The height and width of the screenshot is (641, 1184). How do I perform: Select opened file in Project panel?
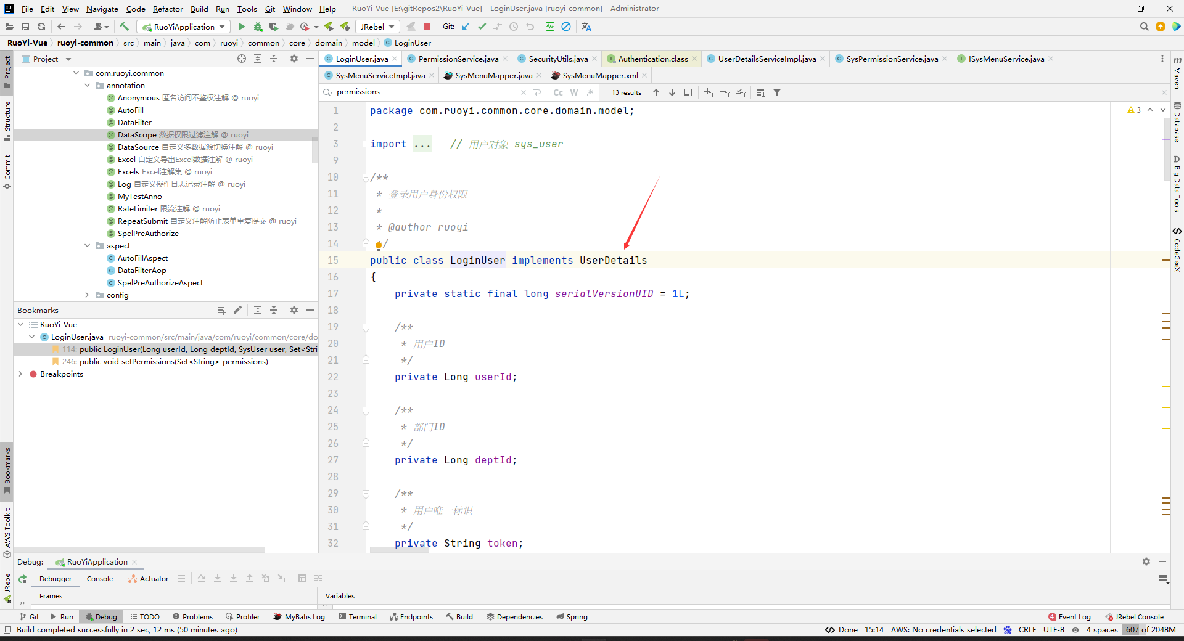(242, 59)
